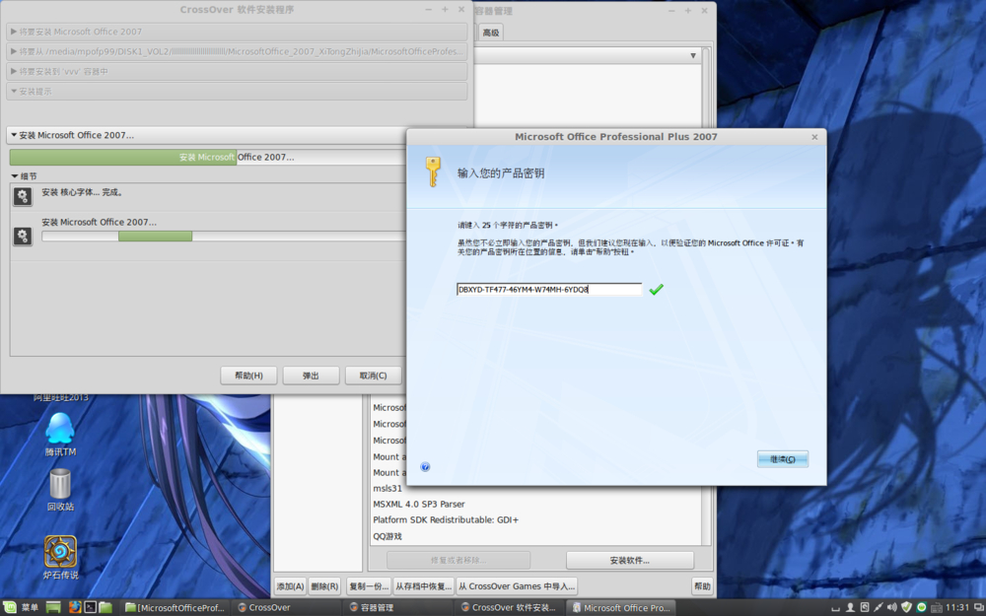Launch terminal from the taskbar
Image resolution: width=986 pixels, height=616 pixels.
[91, 607]
